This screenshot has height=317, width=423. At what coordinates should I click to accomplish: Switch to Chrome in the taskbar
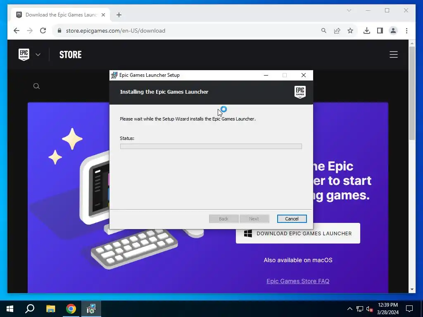[x=71, y=309]
